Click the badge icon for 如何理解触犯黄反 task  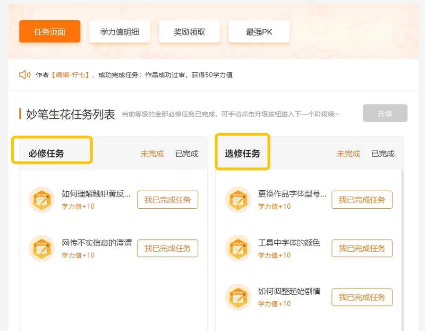point(42,200)
